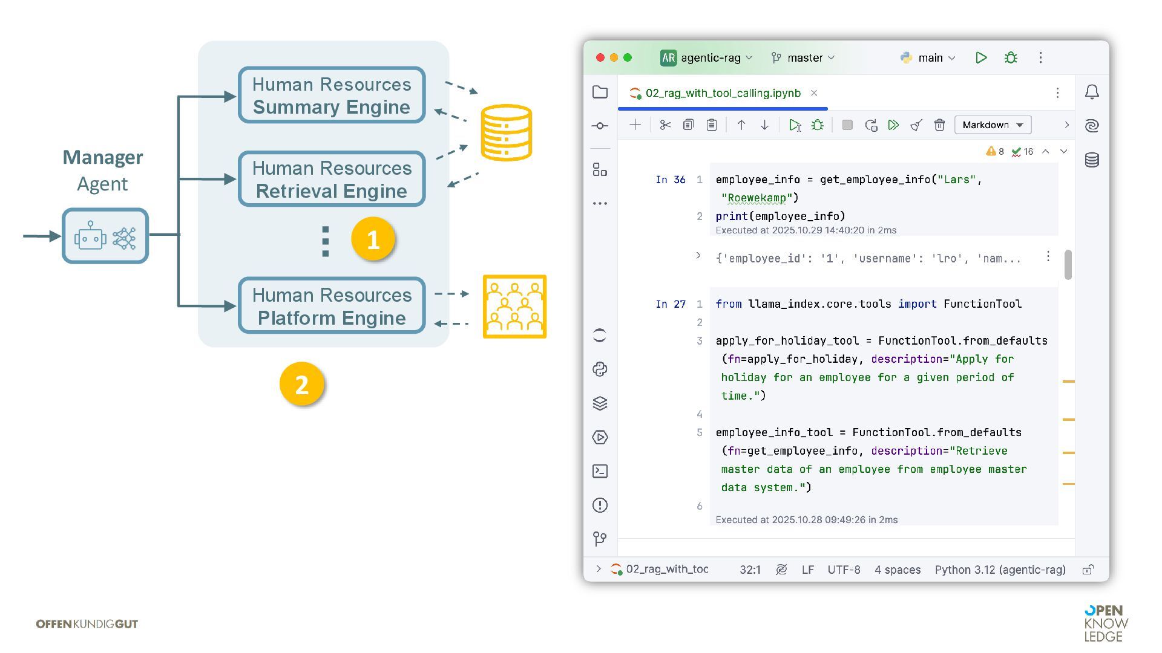Click the Debug main bug icon
The height and width of the screenshot is (653, 1162).
[1011, 58]
